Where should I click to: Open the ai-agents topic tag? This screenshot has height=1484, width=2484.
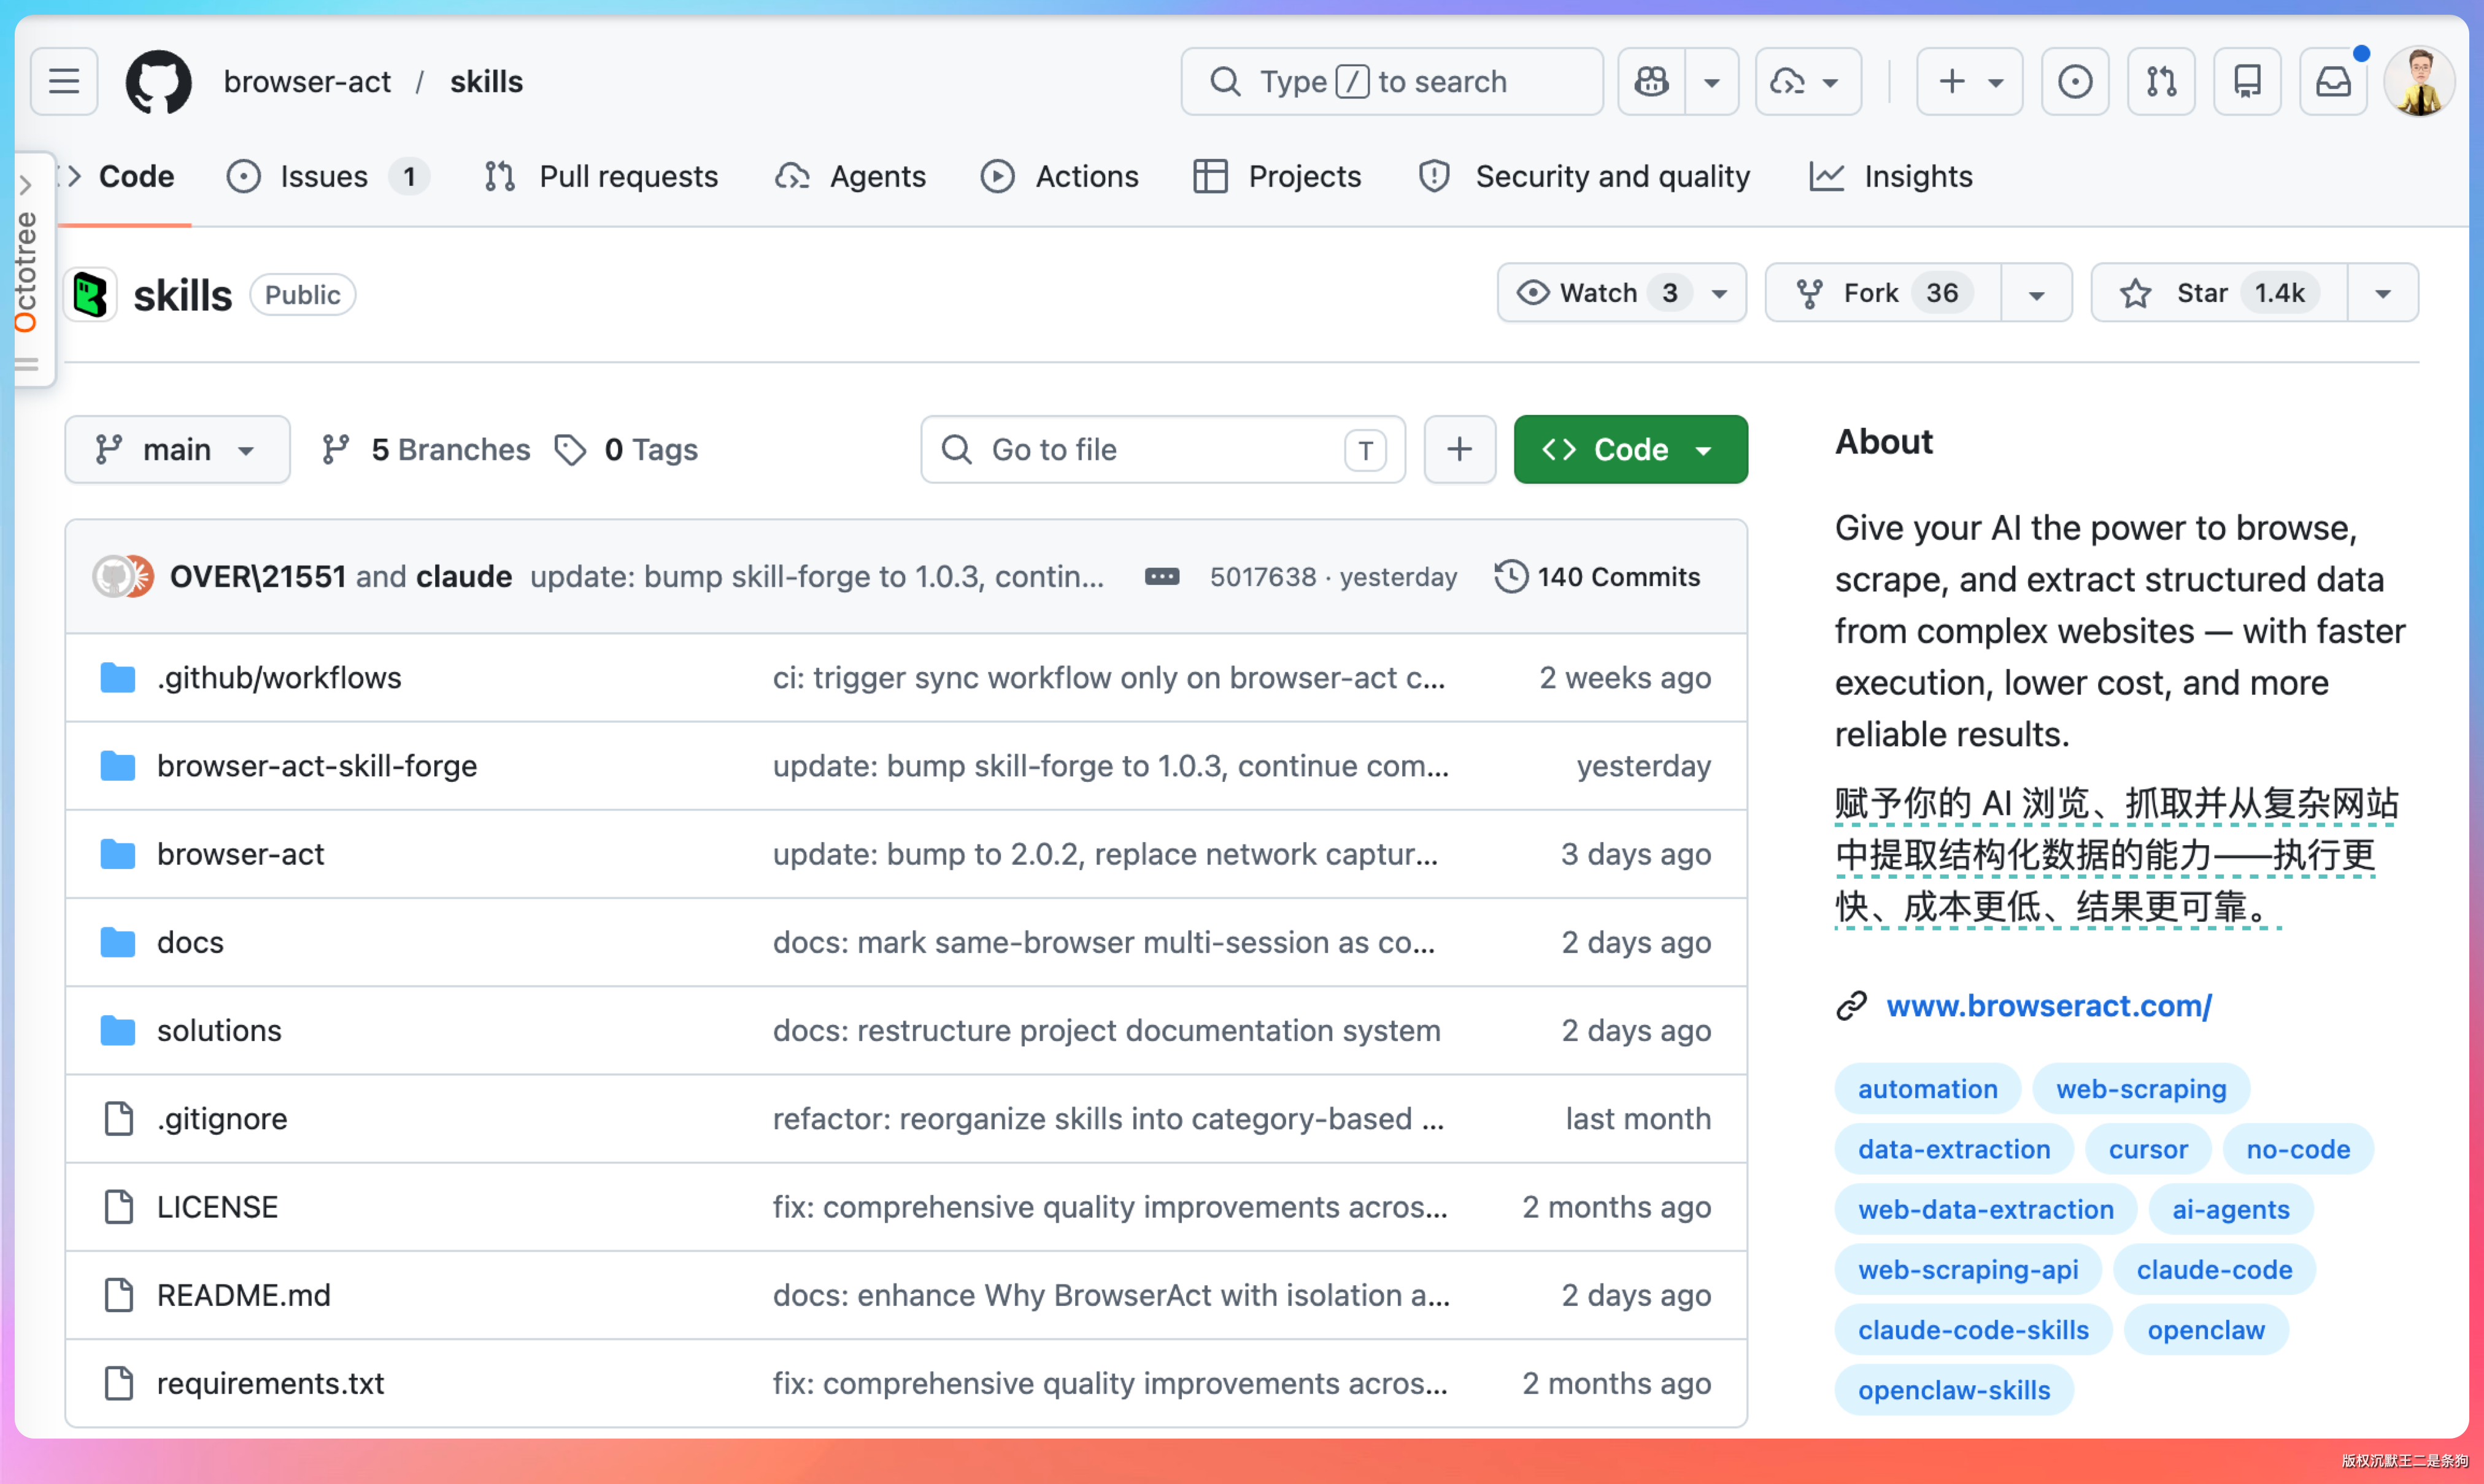click(2230, 1210)
